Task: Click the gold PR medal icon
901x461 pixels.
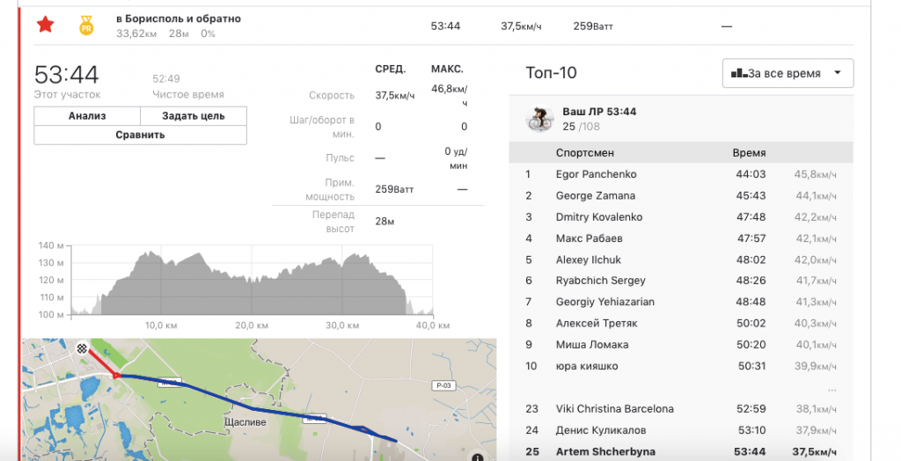Action: pos(86,26)
